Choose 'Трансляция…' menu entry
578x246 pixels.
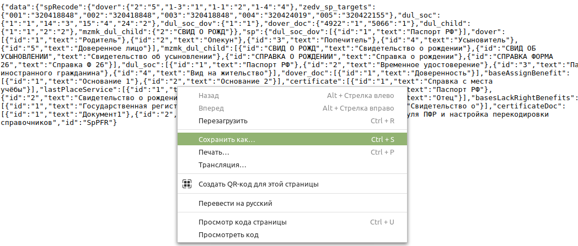click(x=222, y=165)
